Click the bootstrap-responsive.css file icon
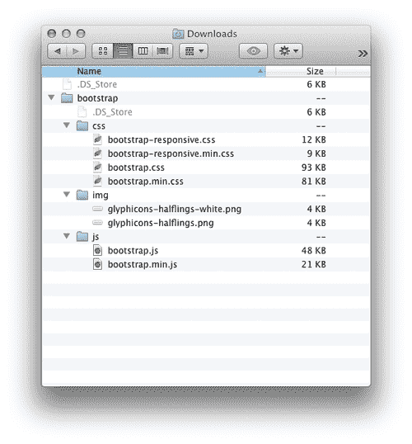The image size is (412, 444). [x=97, y=139]
